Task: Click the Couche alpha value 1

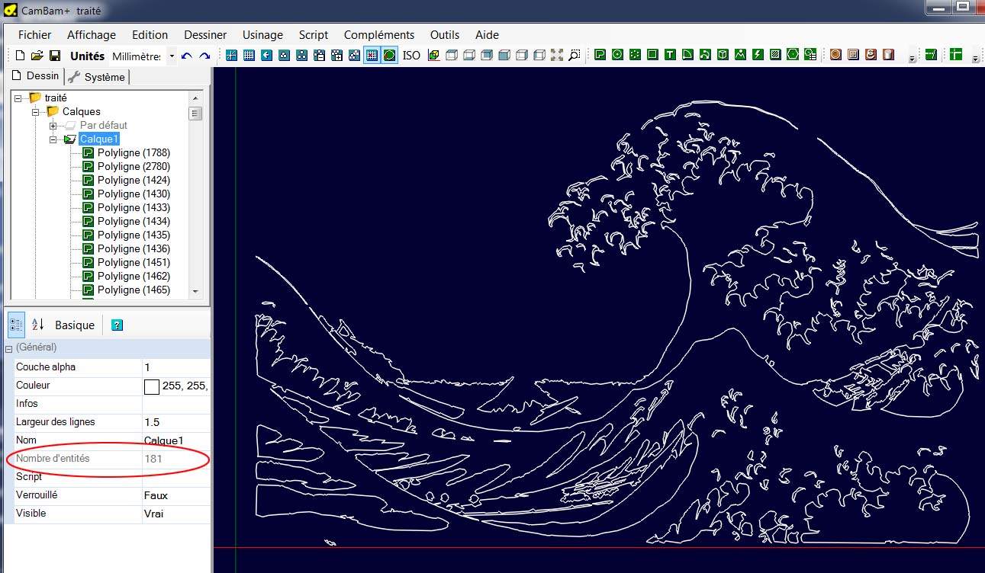Action: tap(175, 367)
